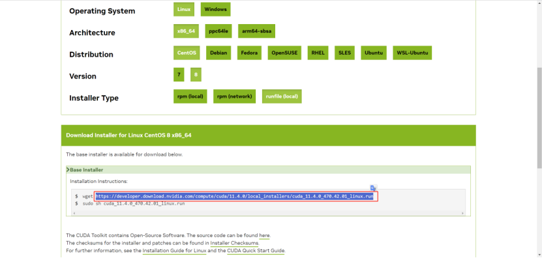
Task: Open the Installation Guide for Linux link
Action: pos(175,251)
